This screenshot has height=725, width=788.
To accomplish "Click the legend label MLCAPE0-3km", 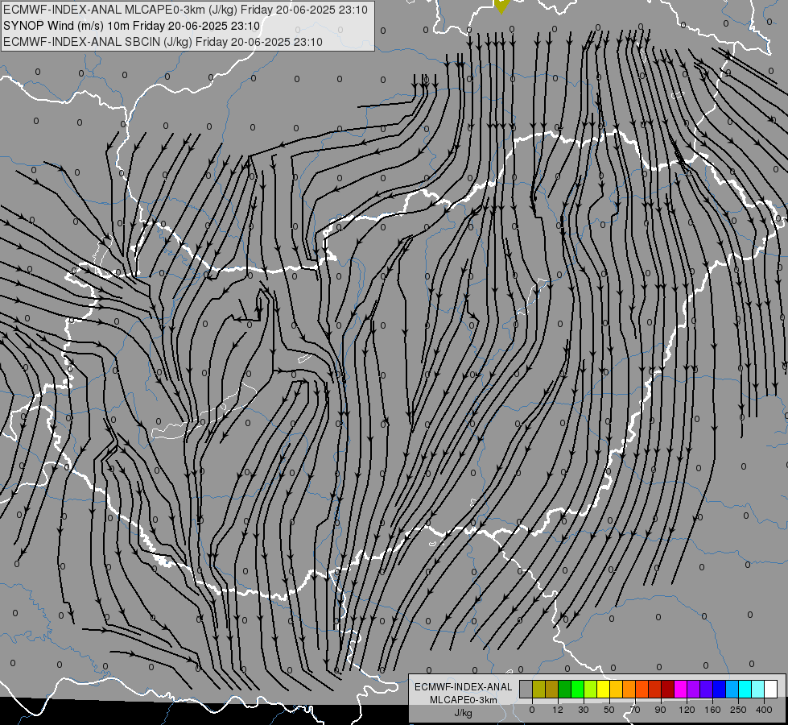I will [x=464, y=700].
